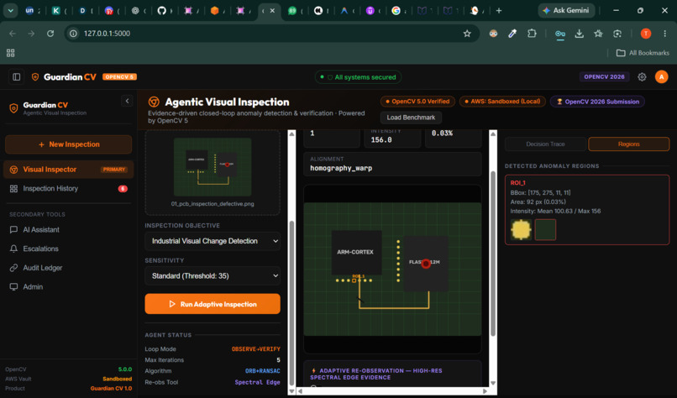
Task: Open the tab search dropdown arrow
Action: coord(10,11)
